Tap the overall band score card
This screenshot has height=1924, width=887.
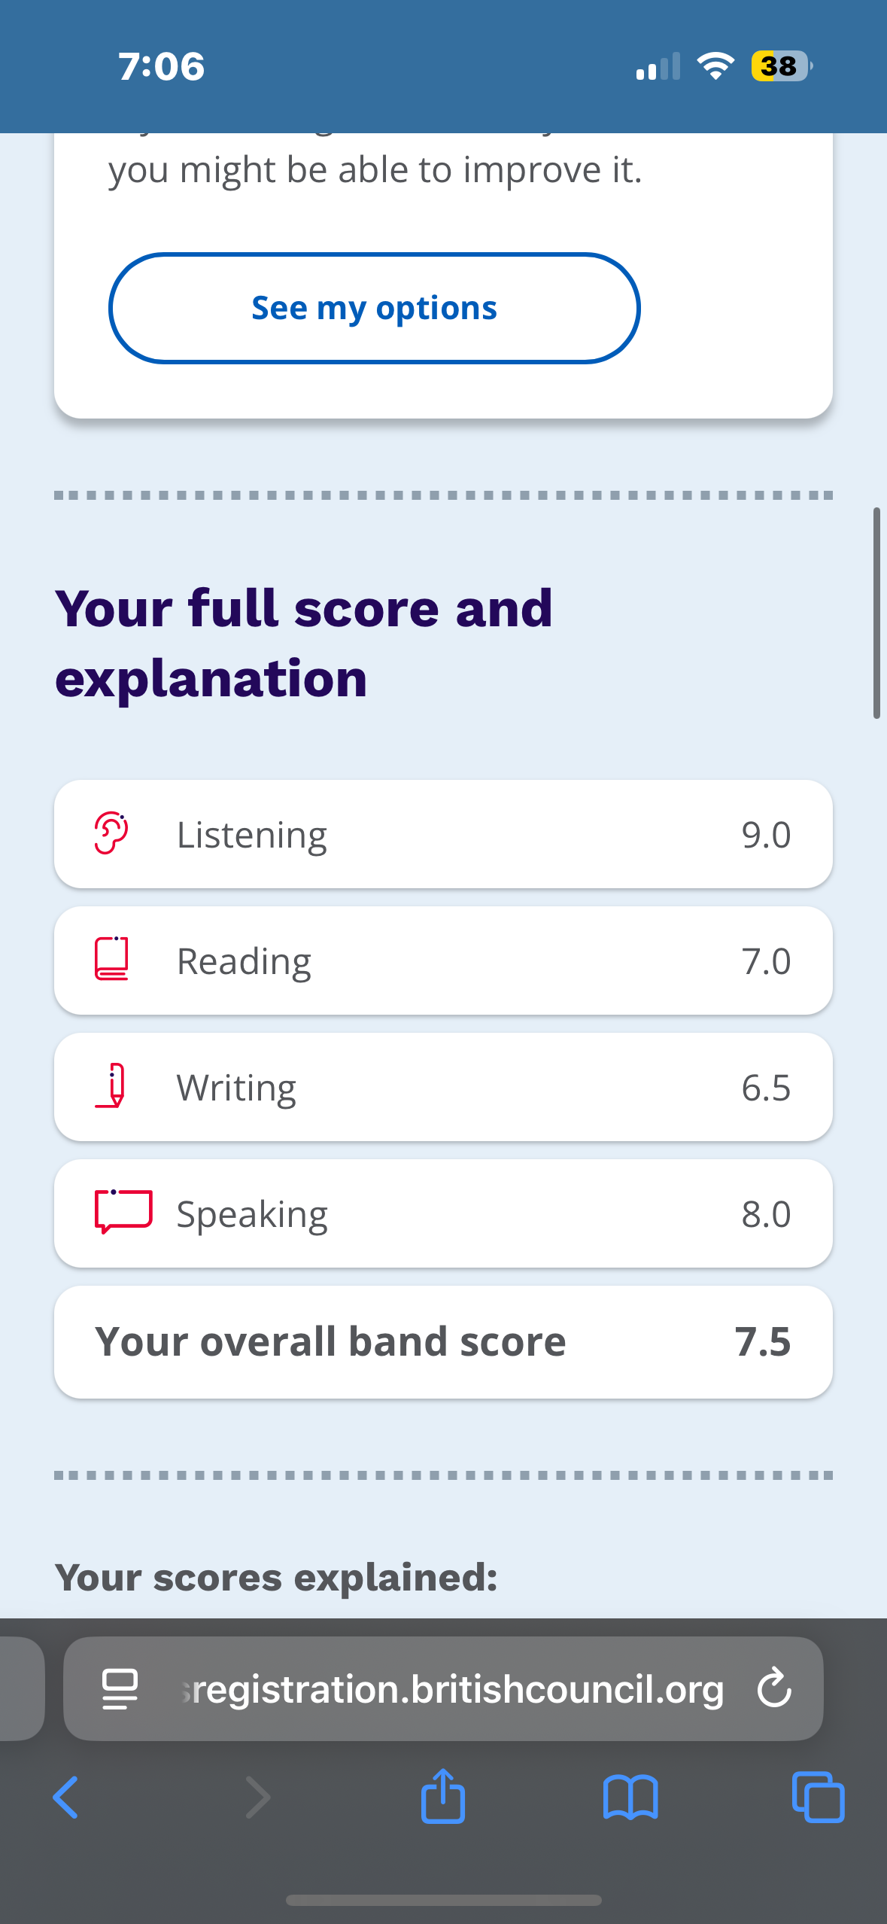[443, 1341]
